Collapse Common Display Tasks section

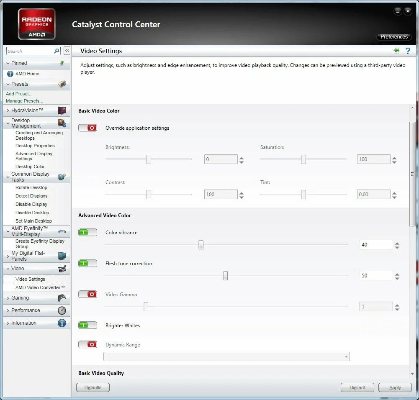coord(8,177)
